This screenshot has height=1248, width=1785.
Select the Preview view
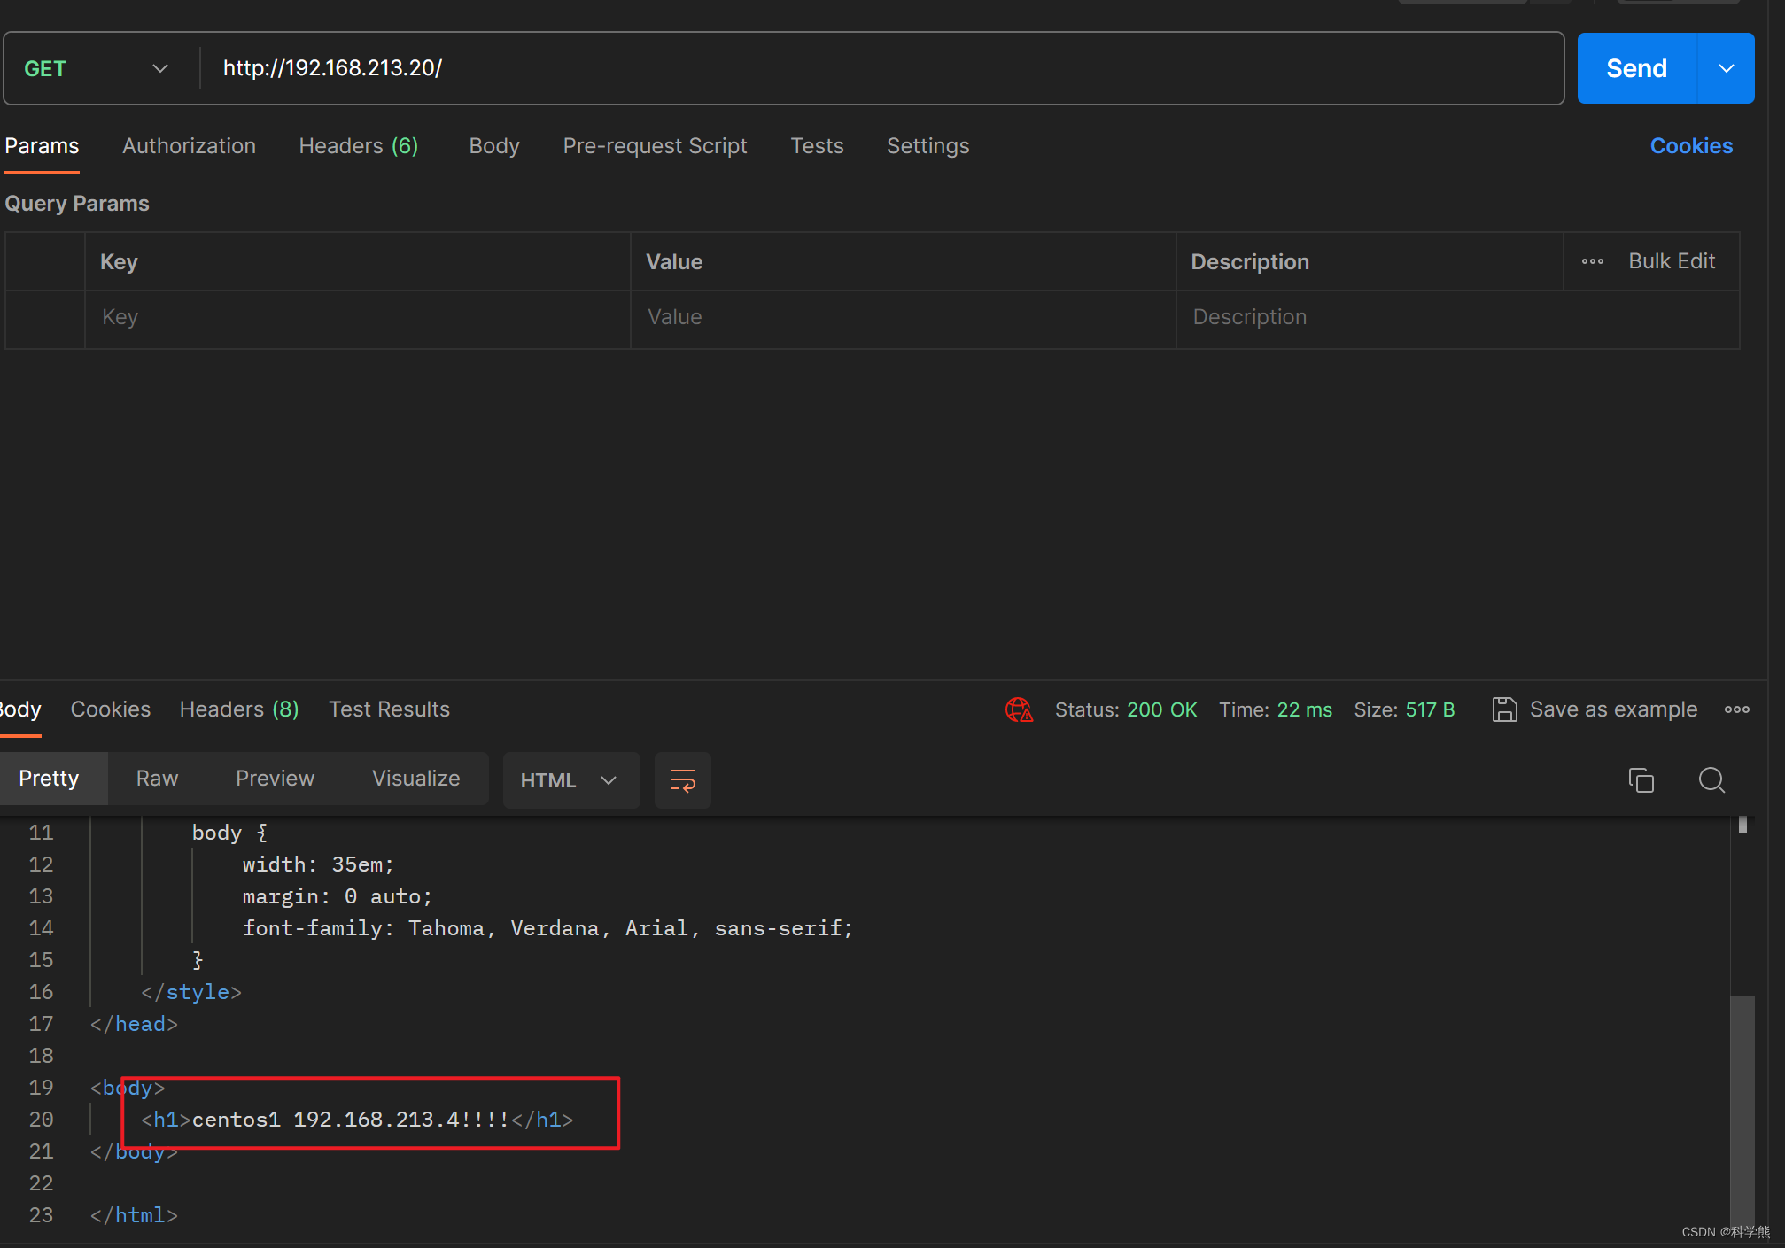275,779
